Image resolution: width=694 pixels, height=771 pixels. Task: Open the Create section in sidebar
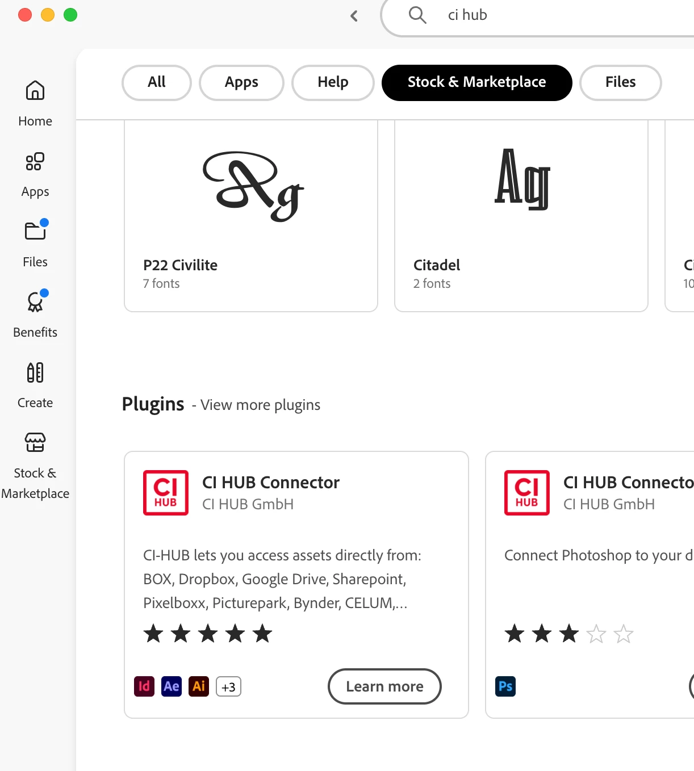[x=35, y=385]
